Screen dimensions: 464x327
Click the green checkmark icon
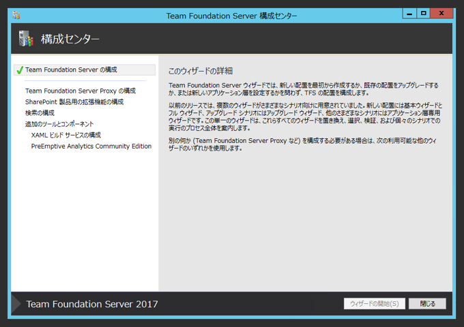[20, 70]
